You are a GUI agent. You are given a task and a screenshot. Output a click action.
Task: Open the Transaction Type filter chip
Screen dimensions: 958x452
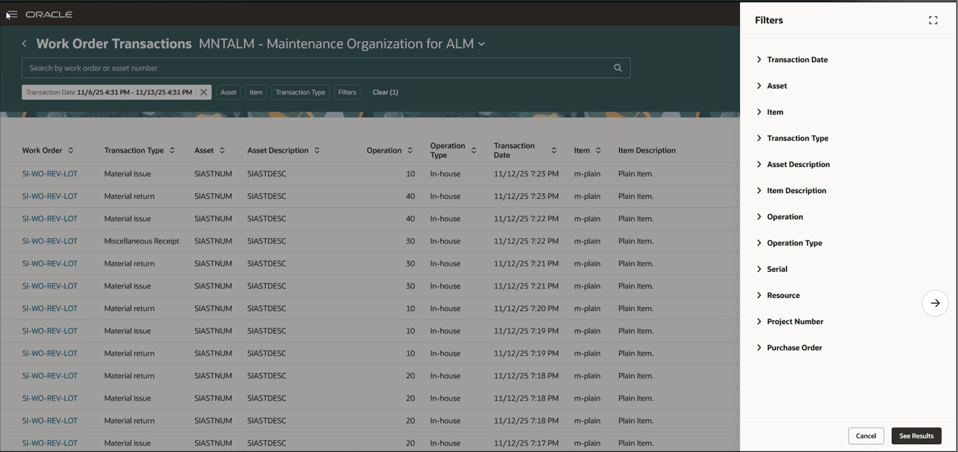point(300,92)
